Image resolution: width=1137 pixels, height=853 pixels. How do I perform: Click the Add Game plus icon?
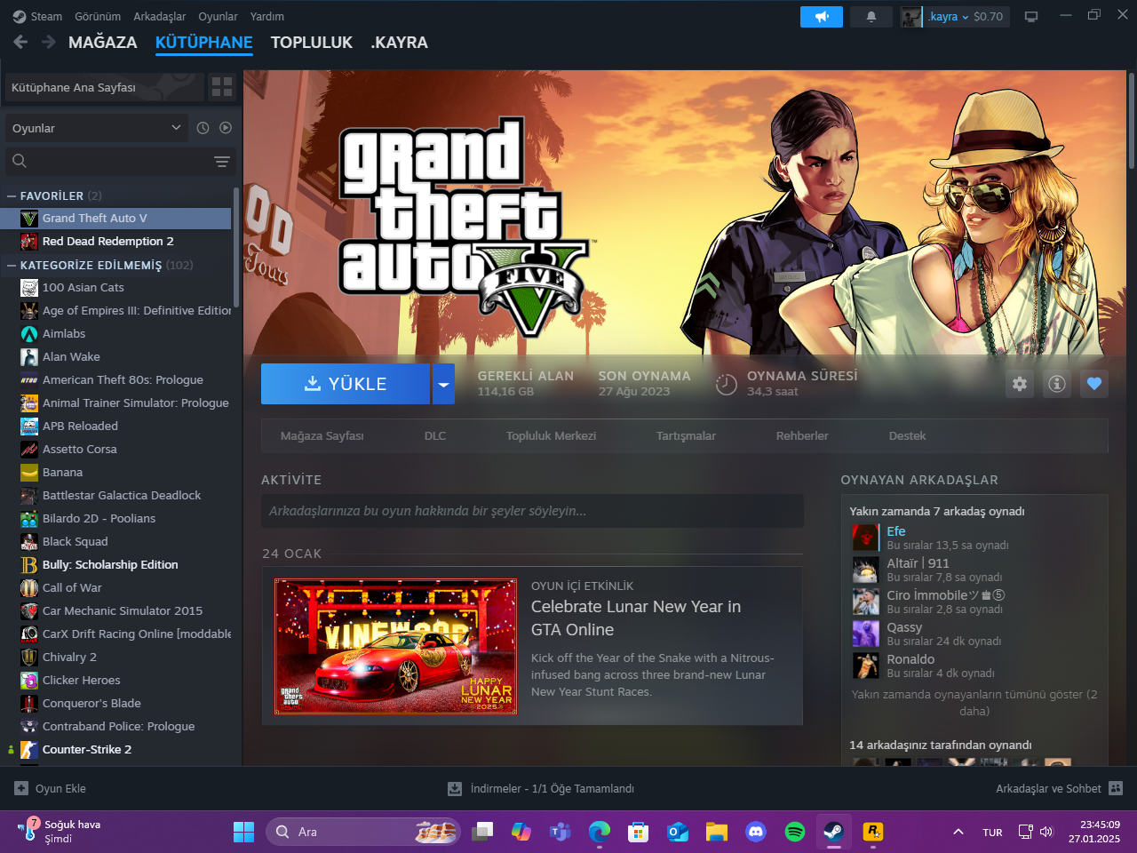coord(21,788)
